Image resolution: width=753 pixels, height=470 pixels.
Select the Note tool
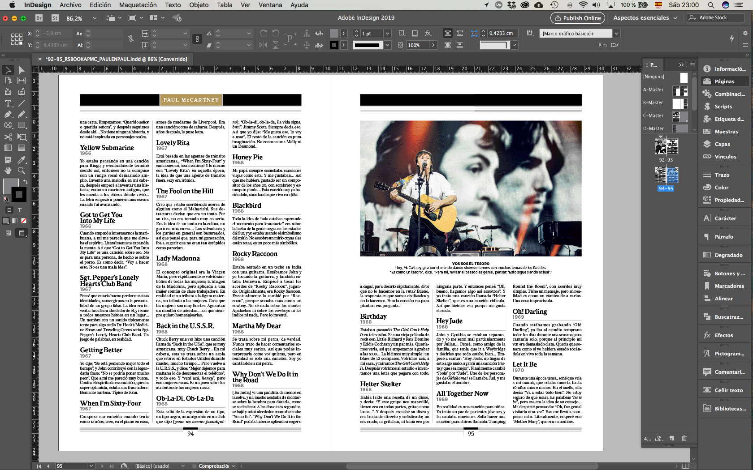pos(8,159)
